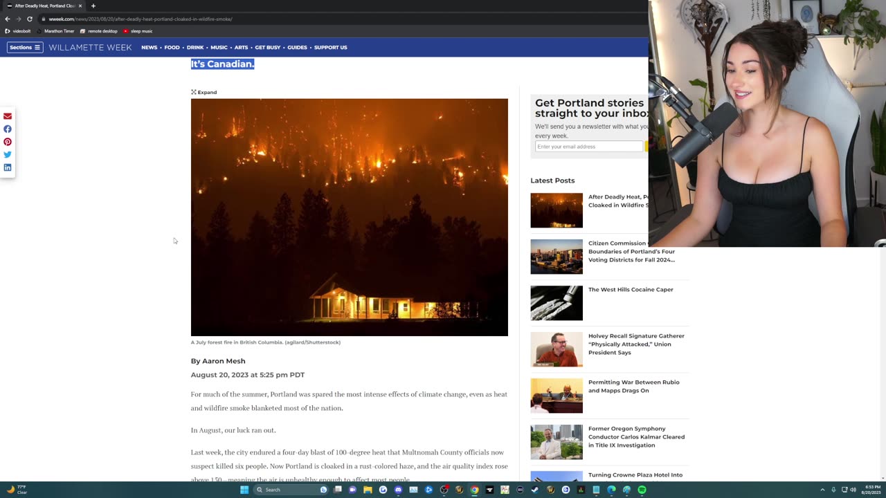
Task: Open the ARTS section
Action: (241, 47)
